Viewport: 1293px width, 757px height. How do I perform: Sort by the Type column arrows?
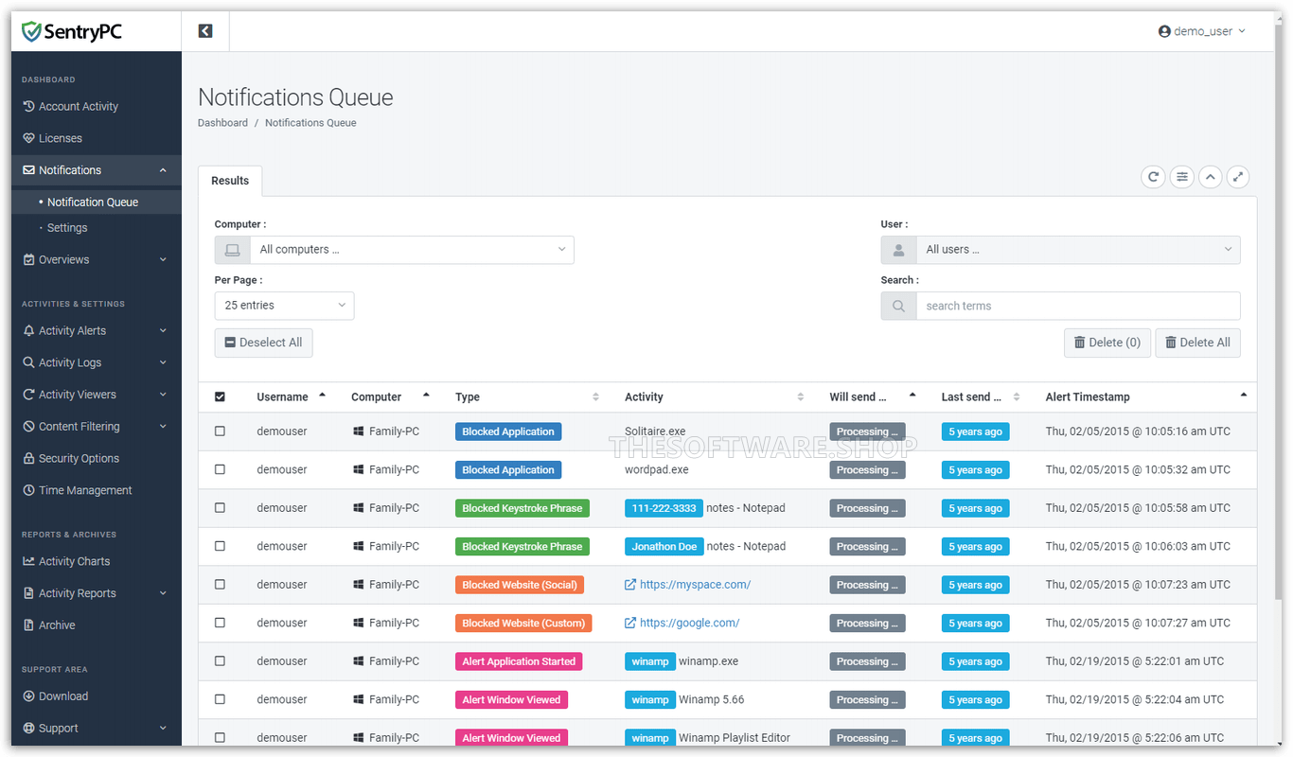tap(595, 397)
